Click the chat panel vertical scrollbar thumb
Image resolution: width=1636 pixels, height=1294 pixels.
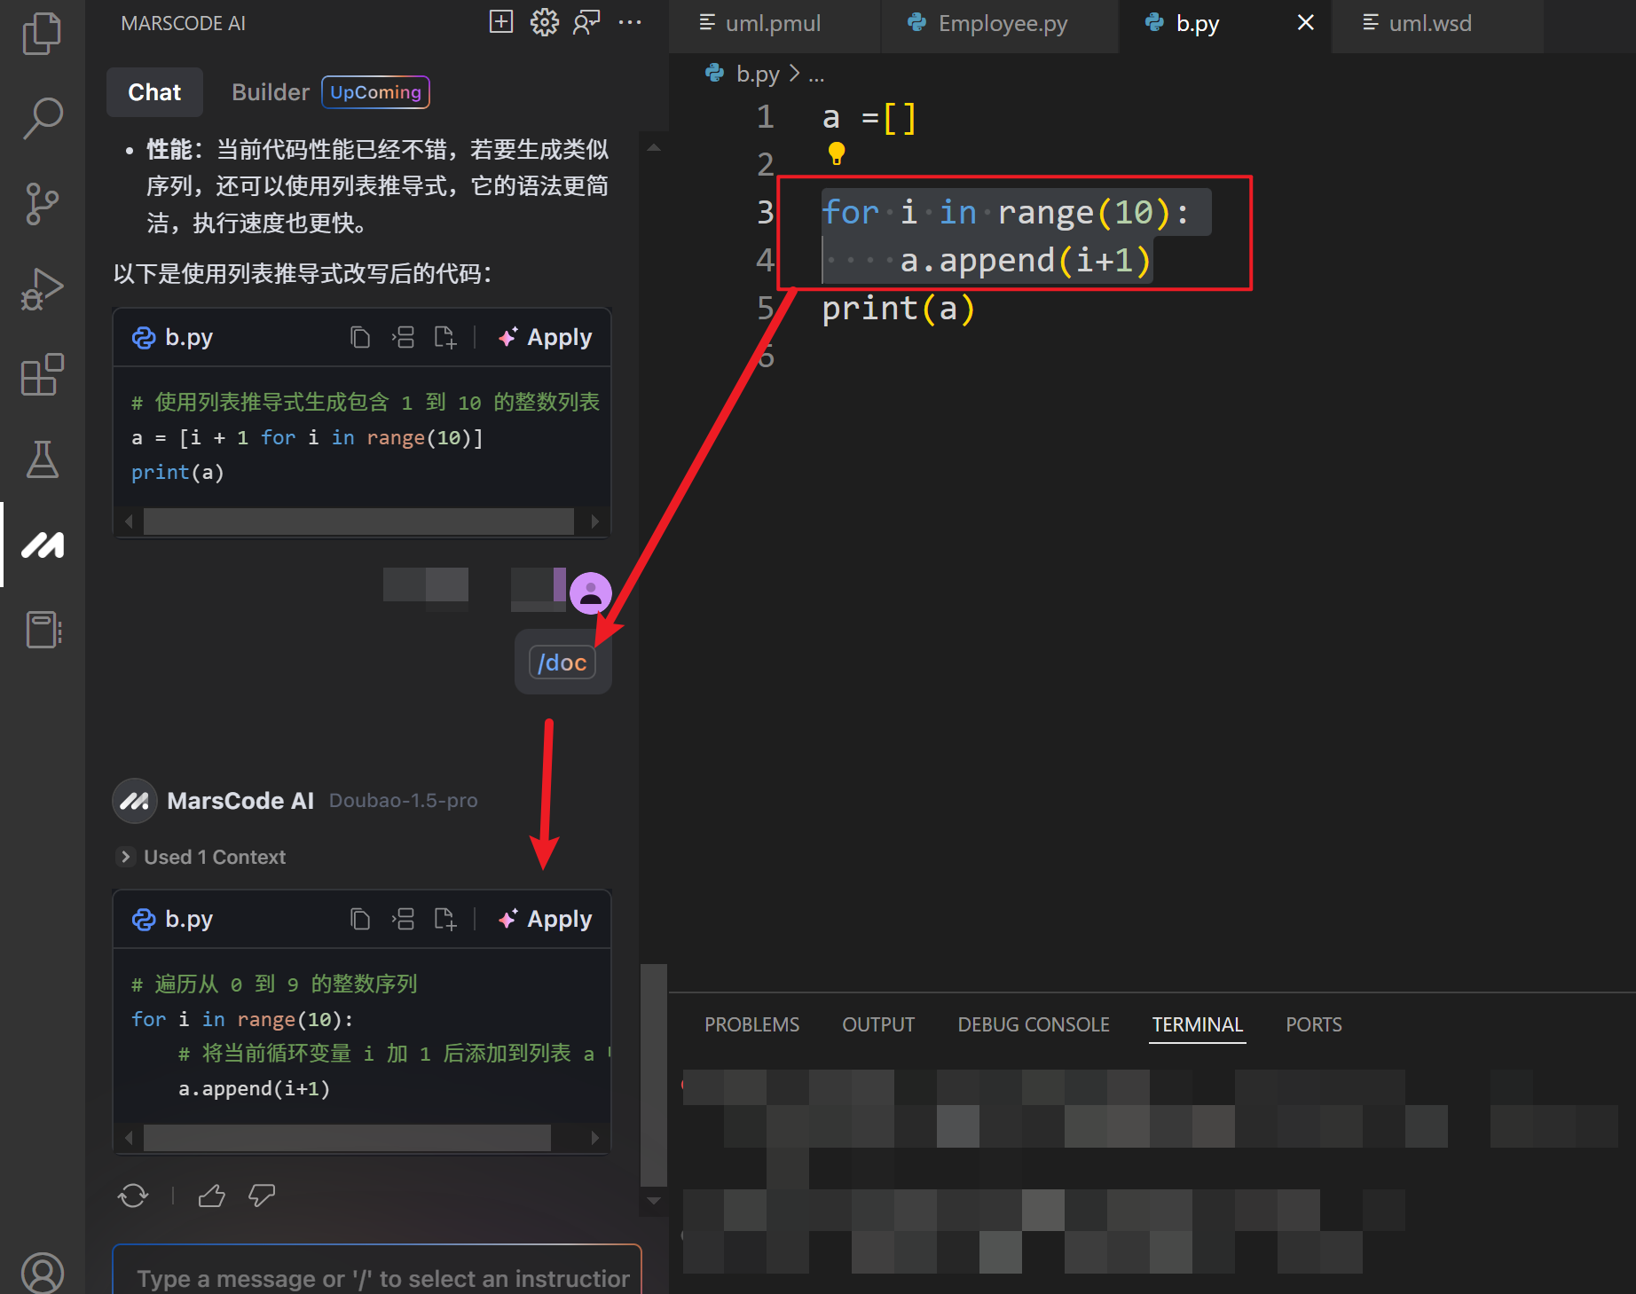click(x=654, y=1074)
